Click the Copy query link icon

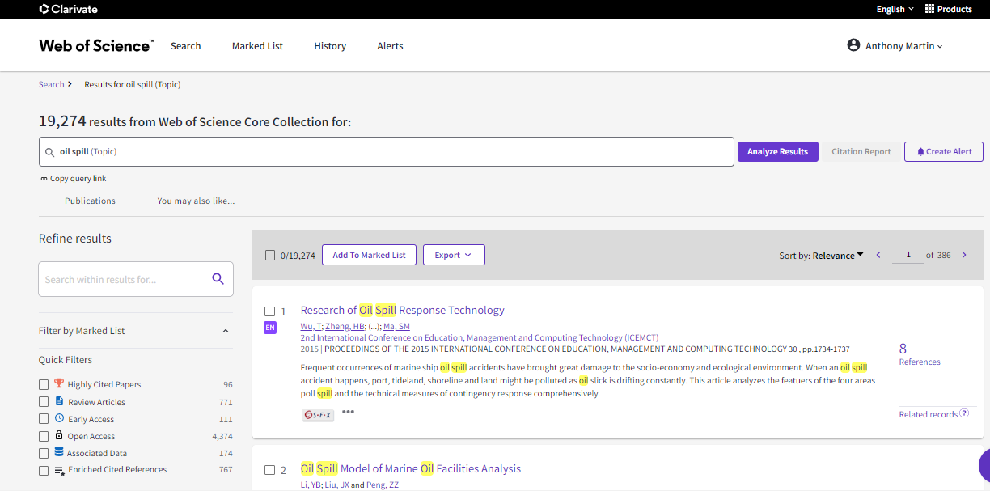point(44,179)
